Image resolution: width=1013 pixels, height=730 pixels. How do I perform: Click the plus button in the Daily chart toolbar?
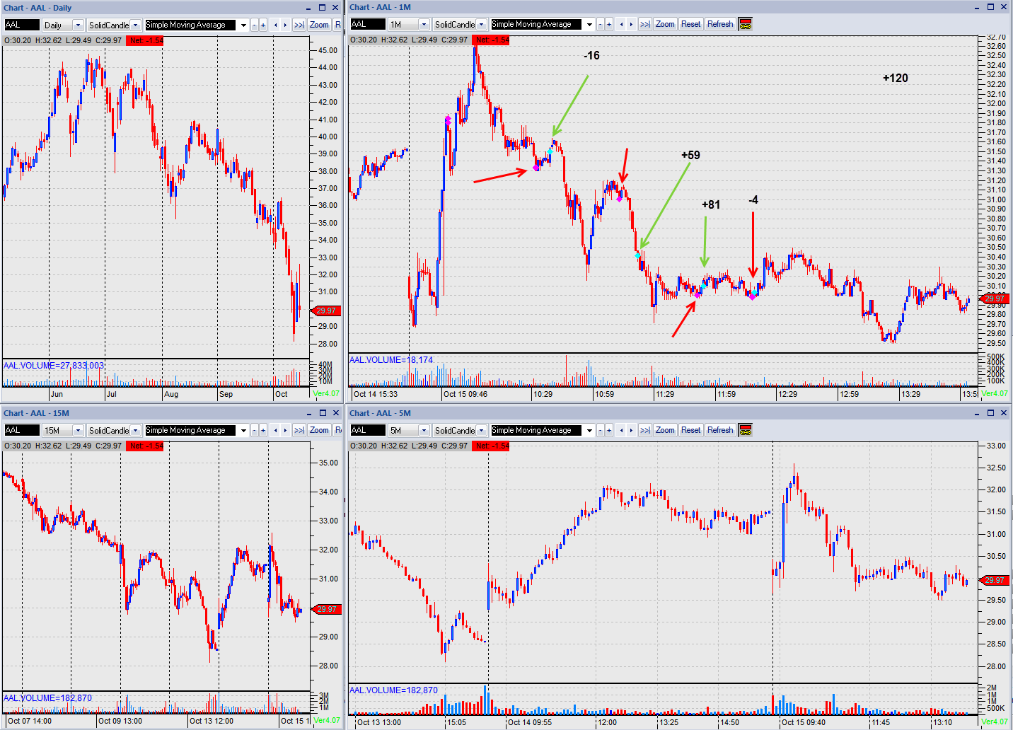coord(263,25)
